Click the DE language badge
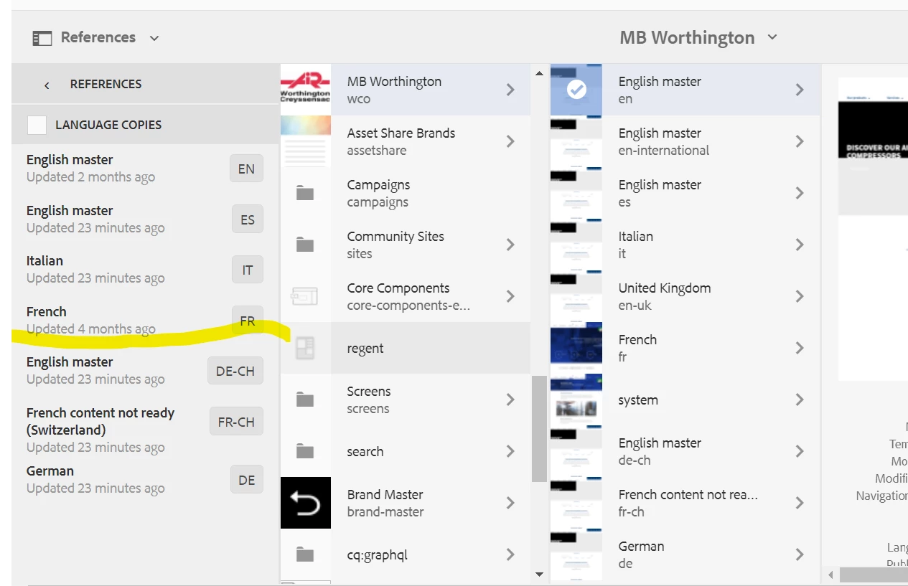This screenshot has width=908, height=586. pos(247,480)
